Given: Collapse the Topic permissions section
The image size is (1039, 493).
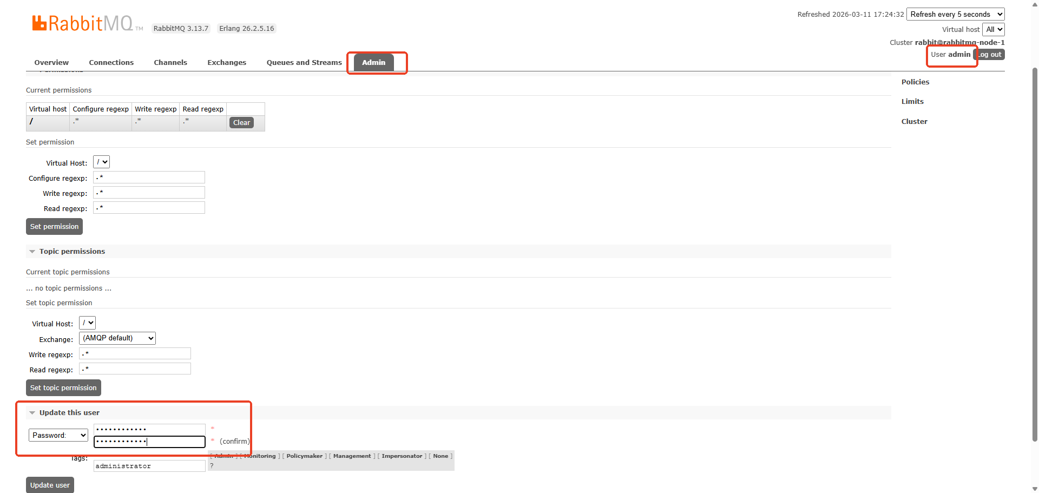Looking at the screenshot, I should (72, 252).
